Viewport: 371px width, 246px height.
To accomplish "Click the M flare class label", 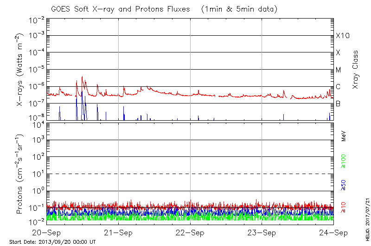I will (339, 70).
